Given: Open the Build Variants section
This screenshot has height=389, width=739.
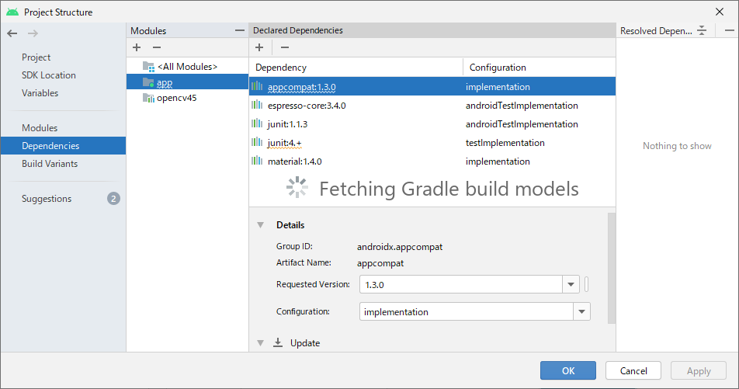Looking at the screenshot, I should click(x=50, y=164).
